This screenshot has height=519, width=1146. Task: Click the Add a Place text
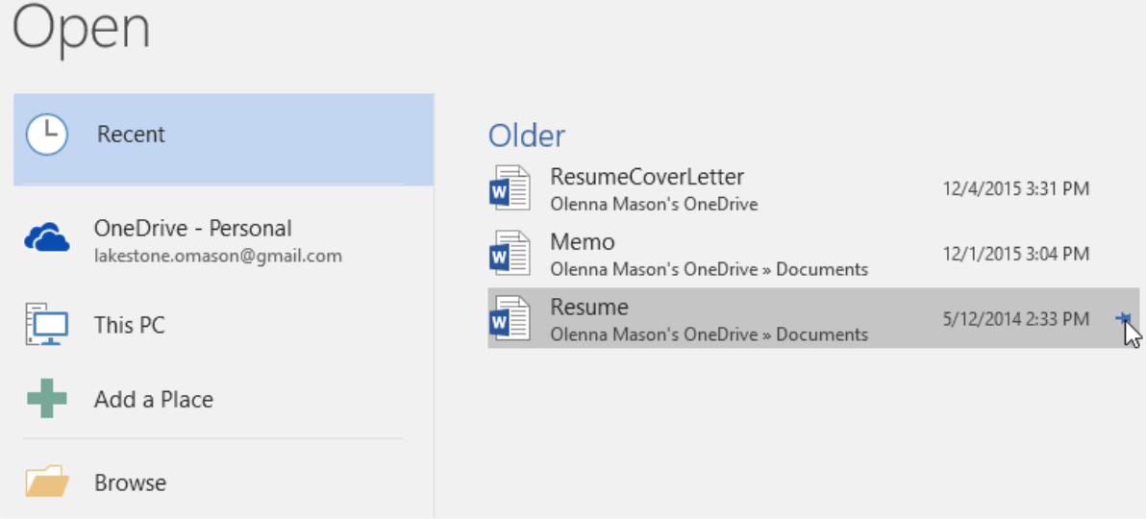coord(154,399)
